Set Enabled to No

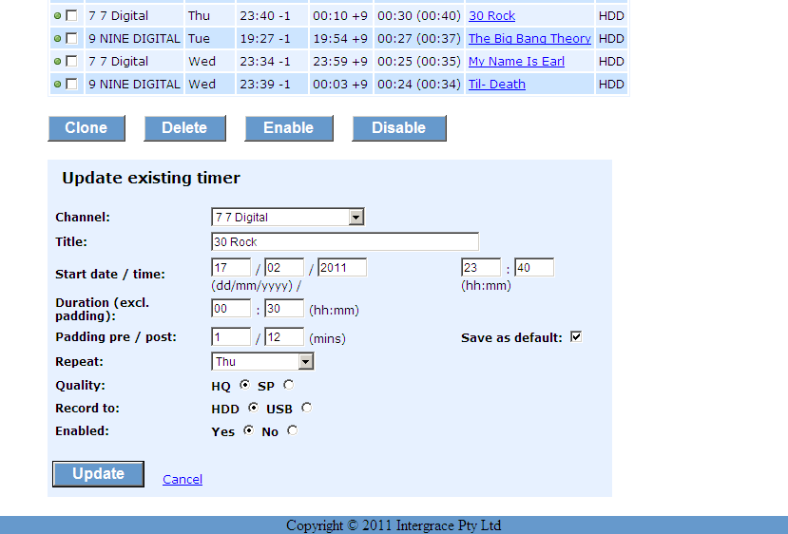(x=292, y=431)
